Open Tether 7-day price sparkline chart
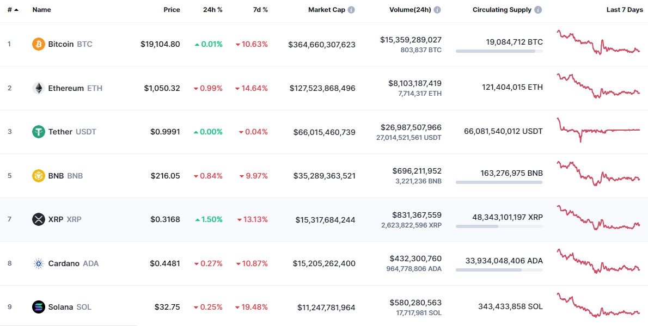 pos(598,130)
